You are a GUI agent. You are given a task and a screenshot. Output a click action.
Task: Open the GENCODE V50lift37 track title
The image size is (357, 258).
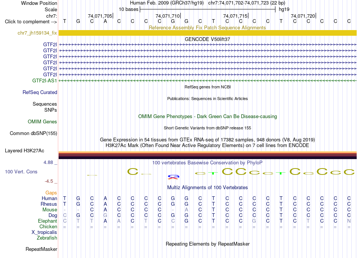(x=207, y=39)
